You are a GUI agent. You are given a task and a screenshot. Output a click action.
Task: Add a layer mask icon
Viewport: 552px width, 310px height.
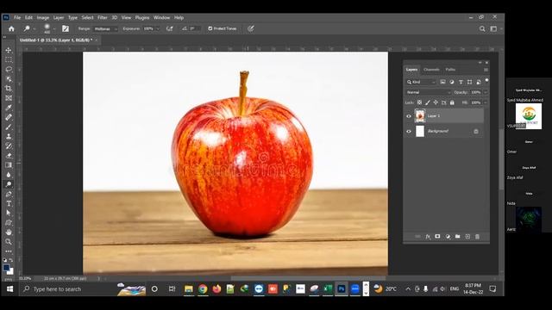tap(437, 237)
